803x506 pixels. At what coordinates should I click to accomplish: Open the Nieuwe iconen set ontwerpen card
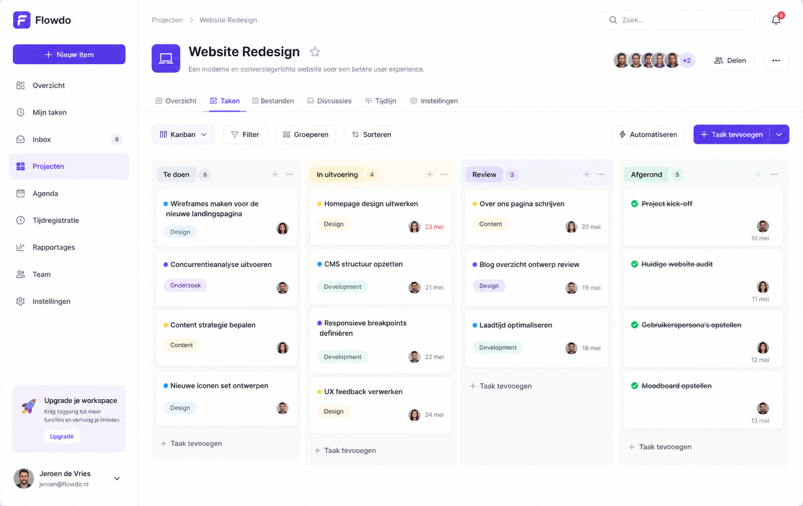[226, 399]
